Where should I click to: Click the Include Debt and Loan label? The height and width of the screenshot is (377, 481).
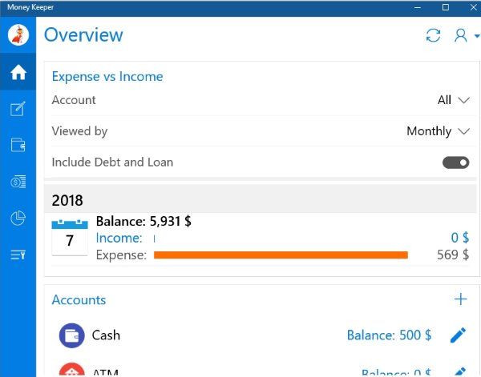[112, 162]
